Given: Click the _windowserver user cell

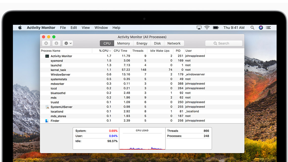Looking at the screenshot, I should point(195,74).
